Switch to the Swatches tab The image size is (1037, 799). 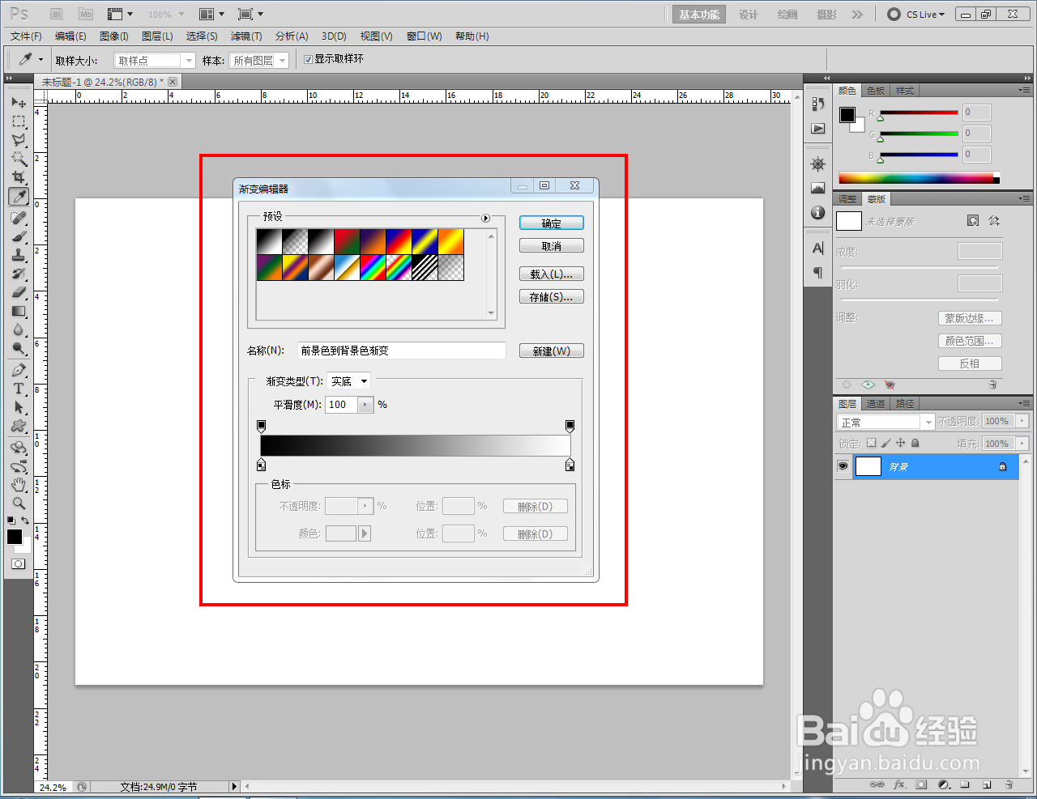pyautogui.click(x=876, y=90)
